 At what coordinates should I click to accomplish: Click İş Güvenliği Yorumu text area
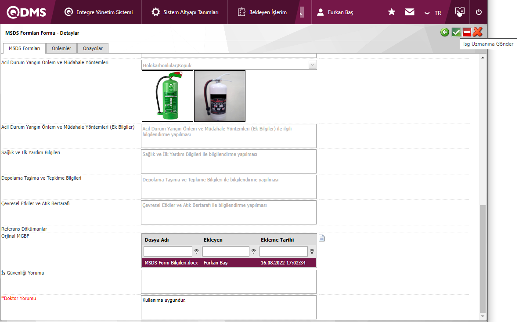coord(229,282)
